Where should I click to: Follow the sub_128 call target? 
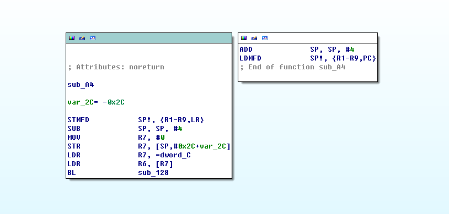pyautogui.click(x=153, y=173)
